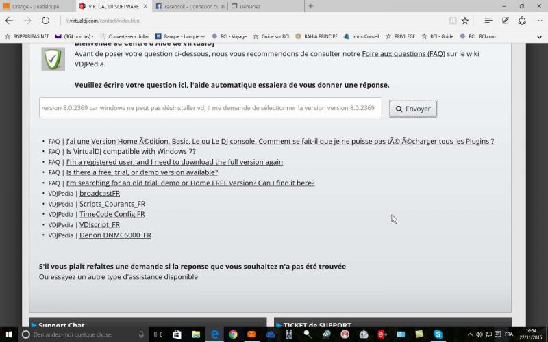The width and height of the screenshot is (548, 342).
Task: Show hidden system tray icons
Action: pyautogui.click(x=470, y=334)
